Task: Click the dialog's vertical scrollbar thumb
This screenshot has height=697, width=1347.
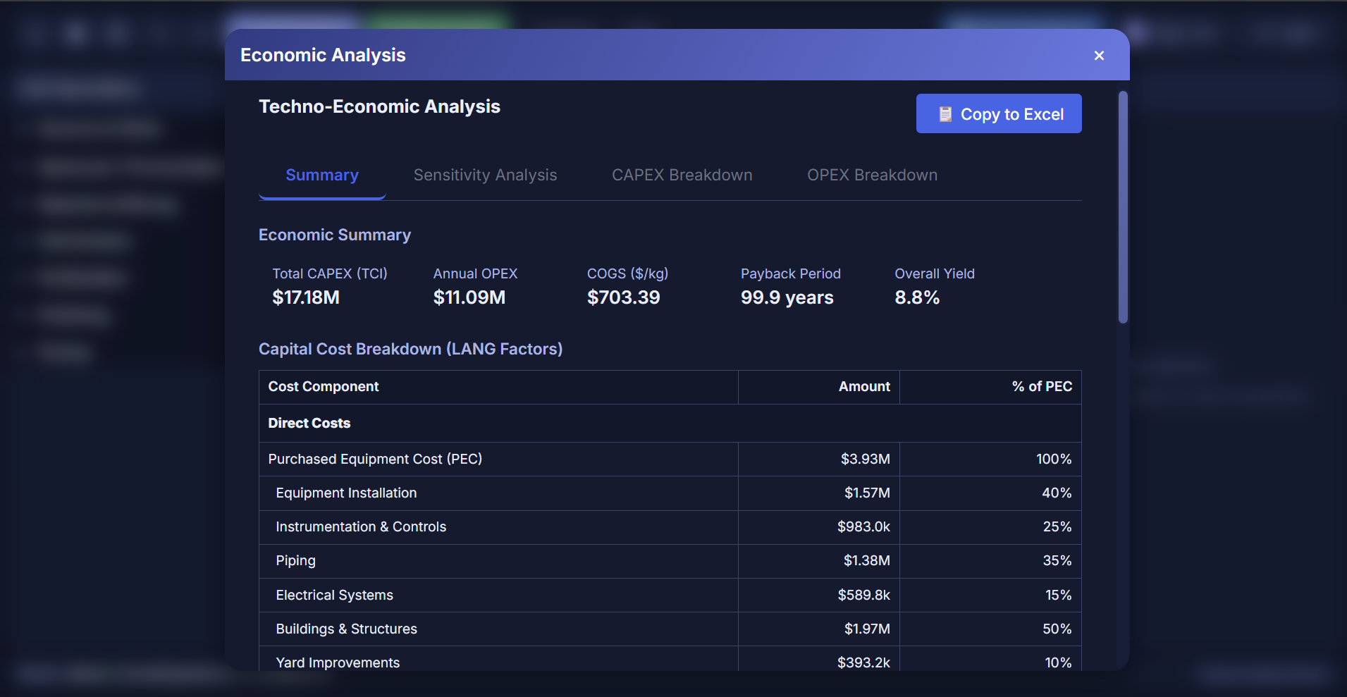Action: click(x=1123, y=207)
